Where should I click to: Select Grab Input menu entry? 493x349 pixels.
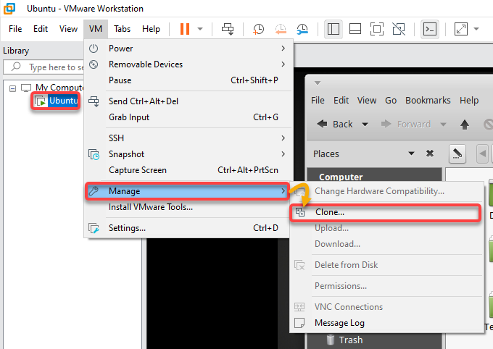[x=187, y=117]
